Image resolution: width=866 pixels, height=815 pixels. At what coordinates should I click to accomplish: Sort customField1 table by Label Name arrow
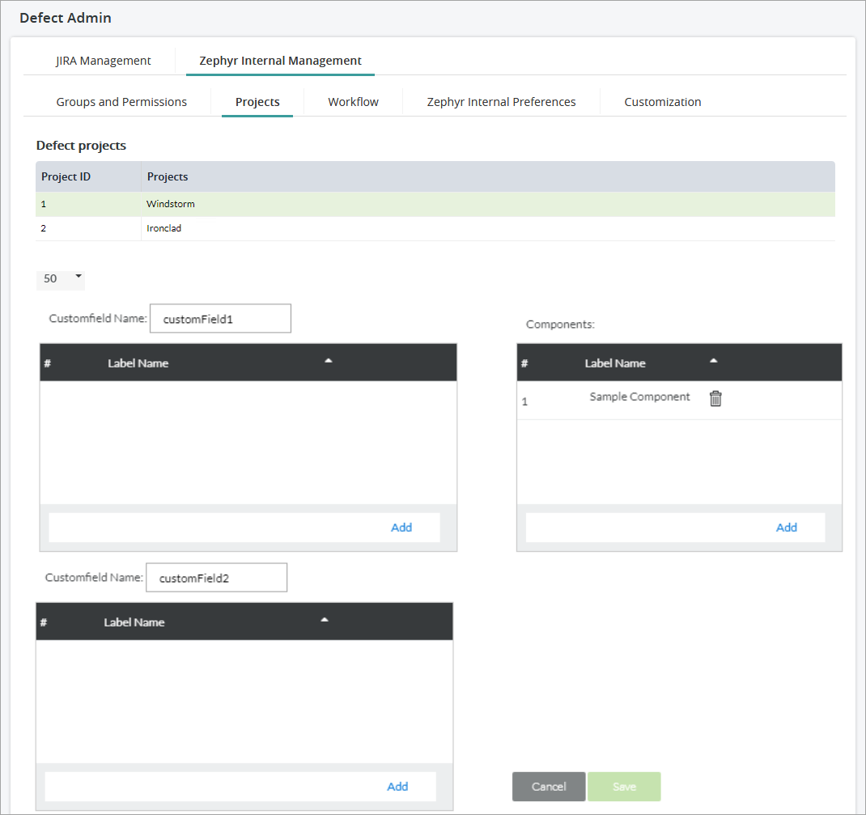[328, 361]
